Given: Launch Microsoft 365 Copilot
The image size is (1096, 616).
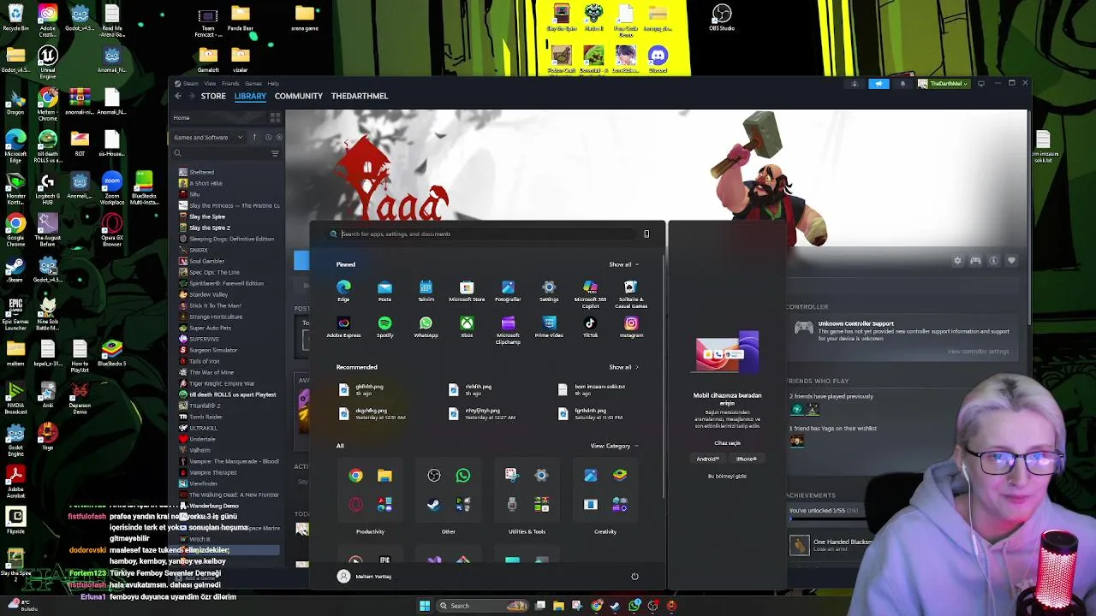Looking at the screenshot, I should tap(590, 293).
